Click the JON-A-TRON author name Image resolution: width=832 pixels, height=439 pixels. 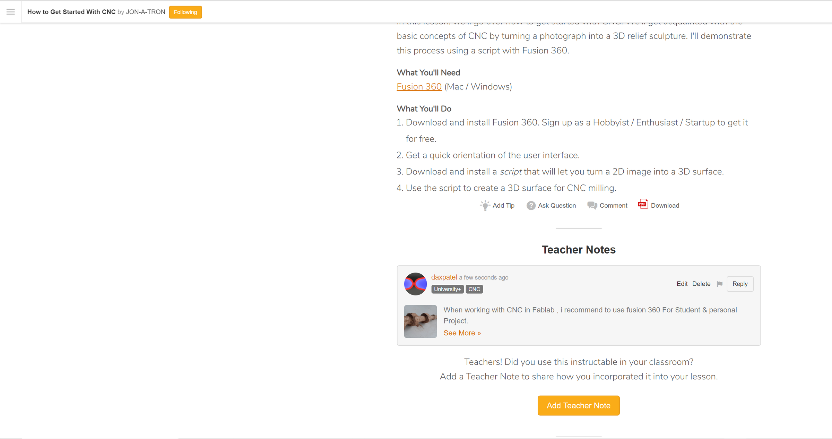[146, 12]
